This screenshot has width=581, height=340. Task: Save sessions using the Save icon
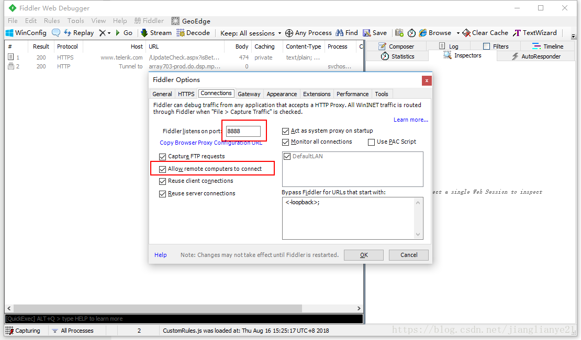click(x=366, y=33)
